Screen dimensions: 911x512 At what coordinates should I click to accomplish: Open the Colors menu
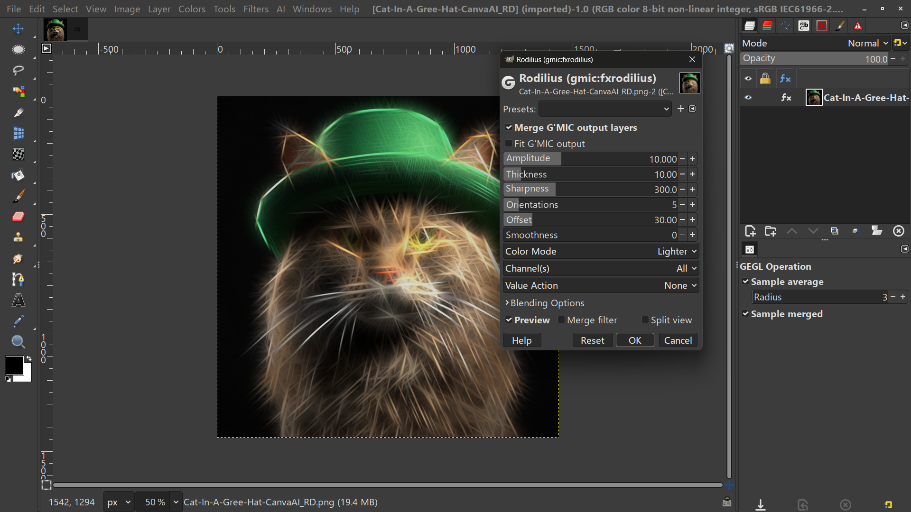[x=192, y=9]
